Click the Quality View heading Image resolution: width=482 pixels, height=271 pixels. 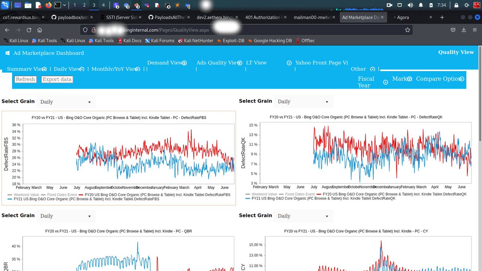point(456,52)
